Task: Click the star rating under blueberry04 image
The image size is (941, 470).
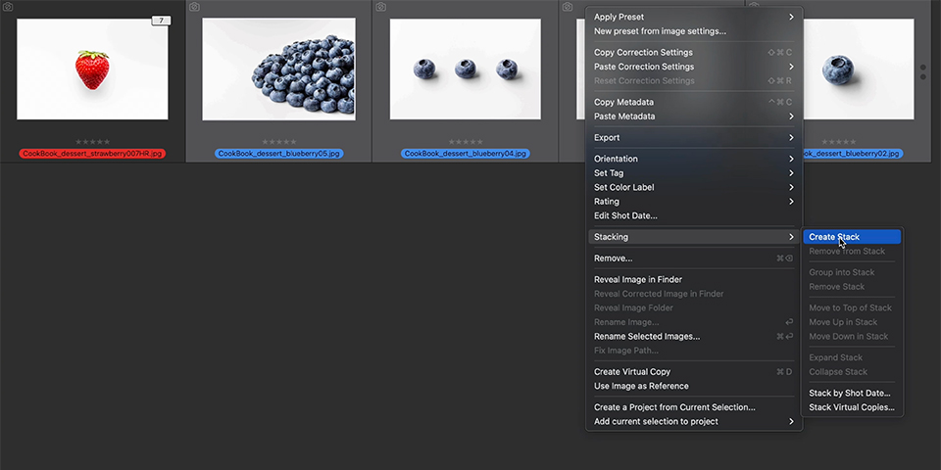Action: coord(465,142)
